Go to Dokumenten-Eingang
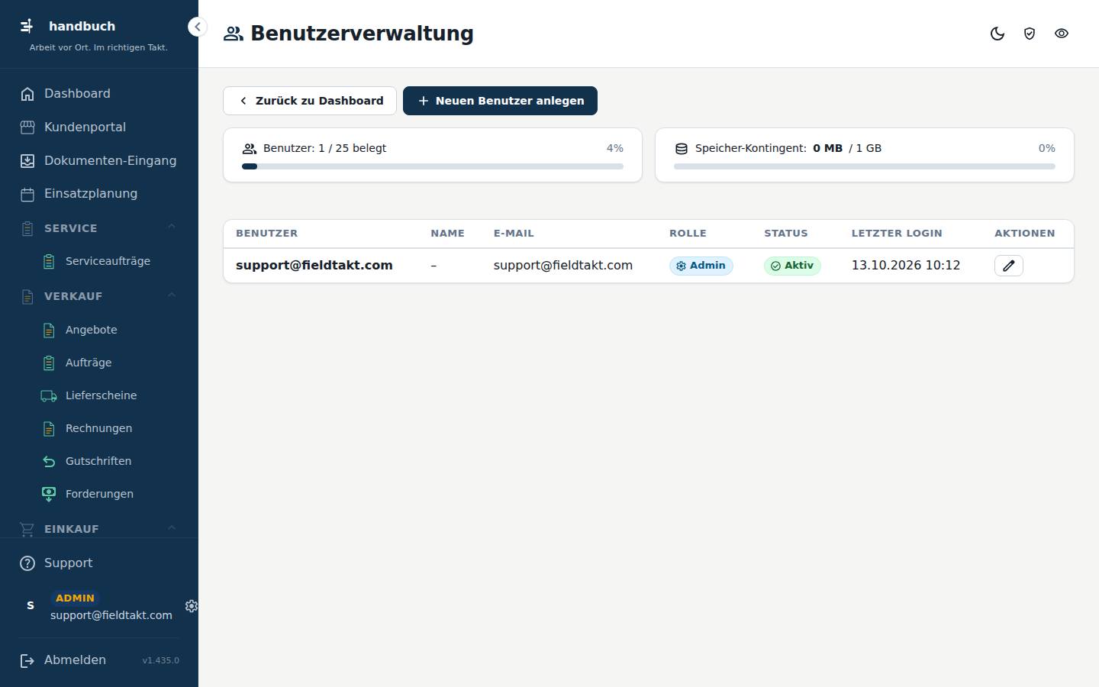The width and height of the screenshot is (1099, 687). [99, 161]
